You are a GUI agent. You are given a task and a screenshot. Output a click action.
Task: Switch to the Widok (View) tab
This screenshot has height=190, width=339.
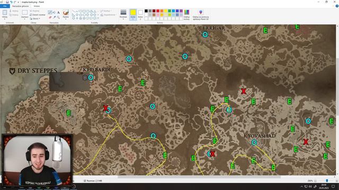[37, 6]
